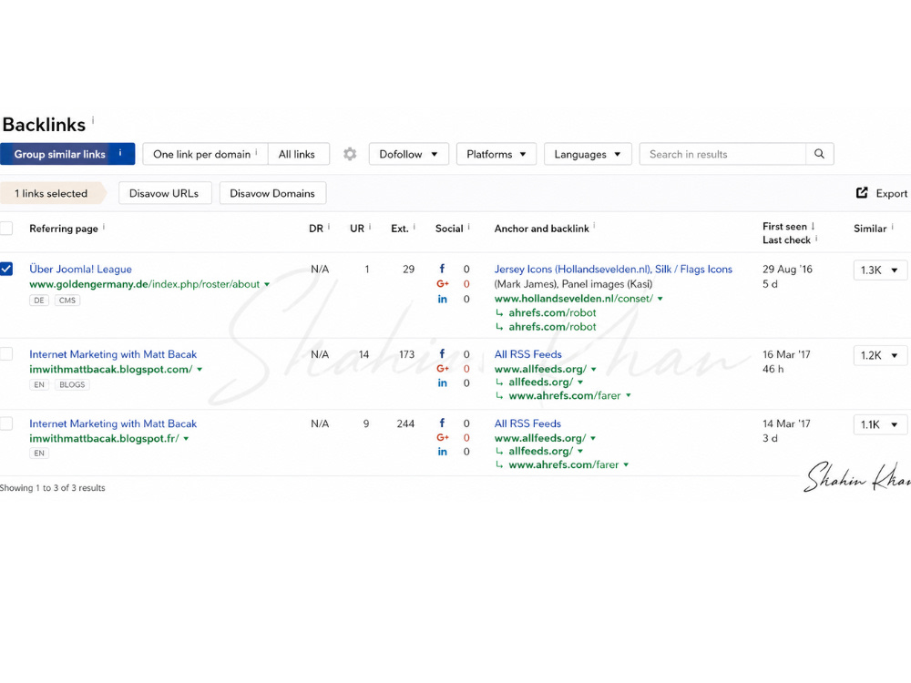Click Disavow Domains button
911x683 pixels.
(272, 193)
